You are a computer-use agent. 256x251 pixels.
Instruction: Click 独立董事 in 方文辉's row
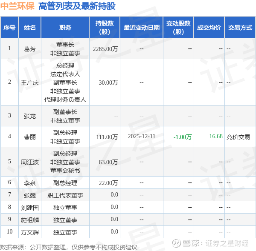tap(65, 232)
